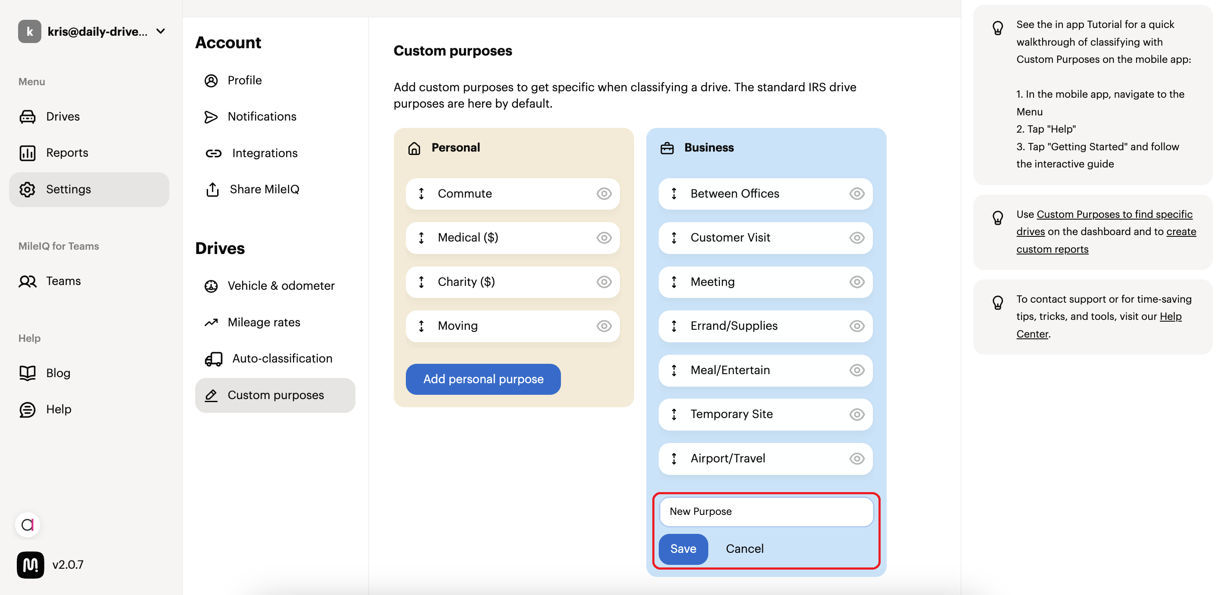
Task: Open the Notifications settings page
Action: [x=275, y=117]
